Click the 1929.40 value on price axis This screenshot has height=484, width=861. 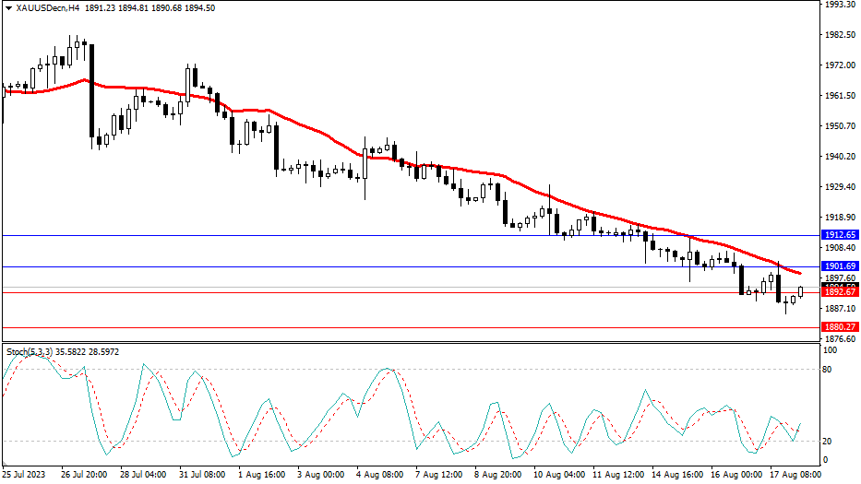tap(838, 187)
